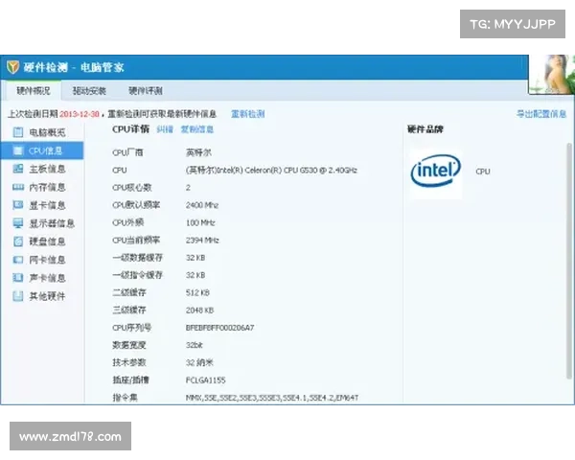Click the 2400 MHz default frequency value

(x=202, y=205)
